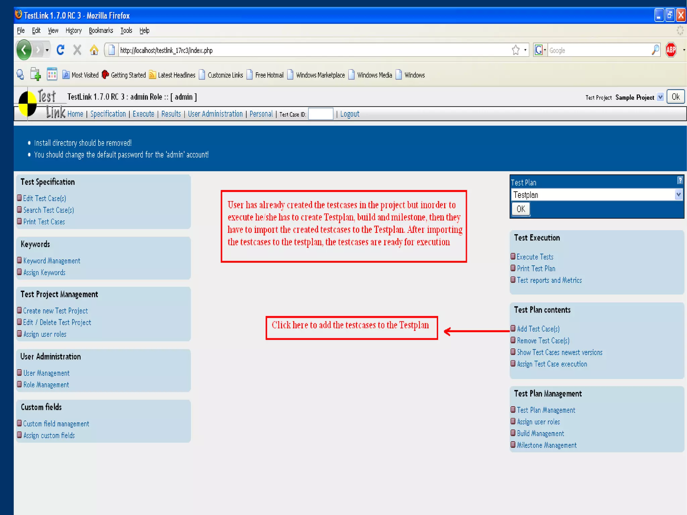Open the File menu
This screenshot has height=515, width=687.
tap(21, 31)
